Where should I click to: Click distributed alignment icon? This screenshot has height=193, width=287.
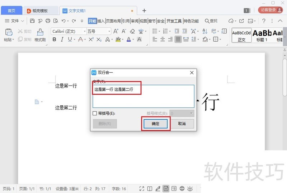coord(186,39)
